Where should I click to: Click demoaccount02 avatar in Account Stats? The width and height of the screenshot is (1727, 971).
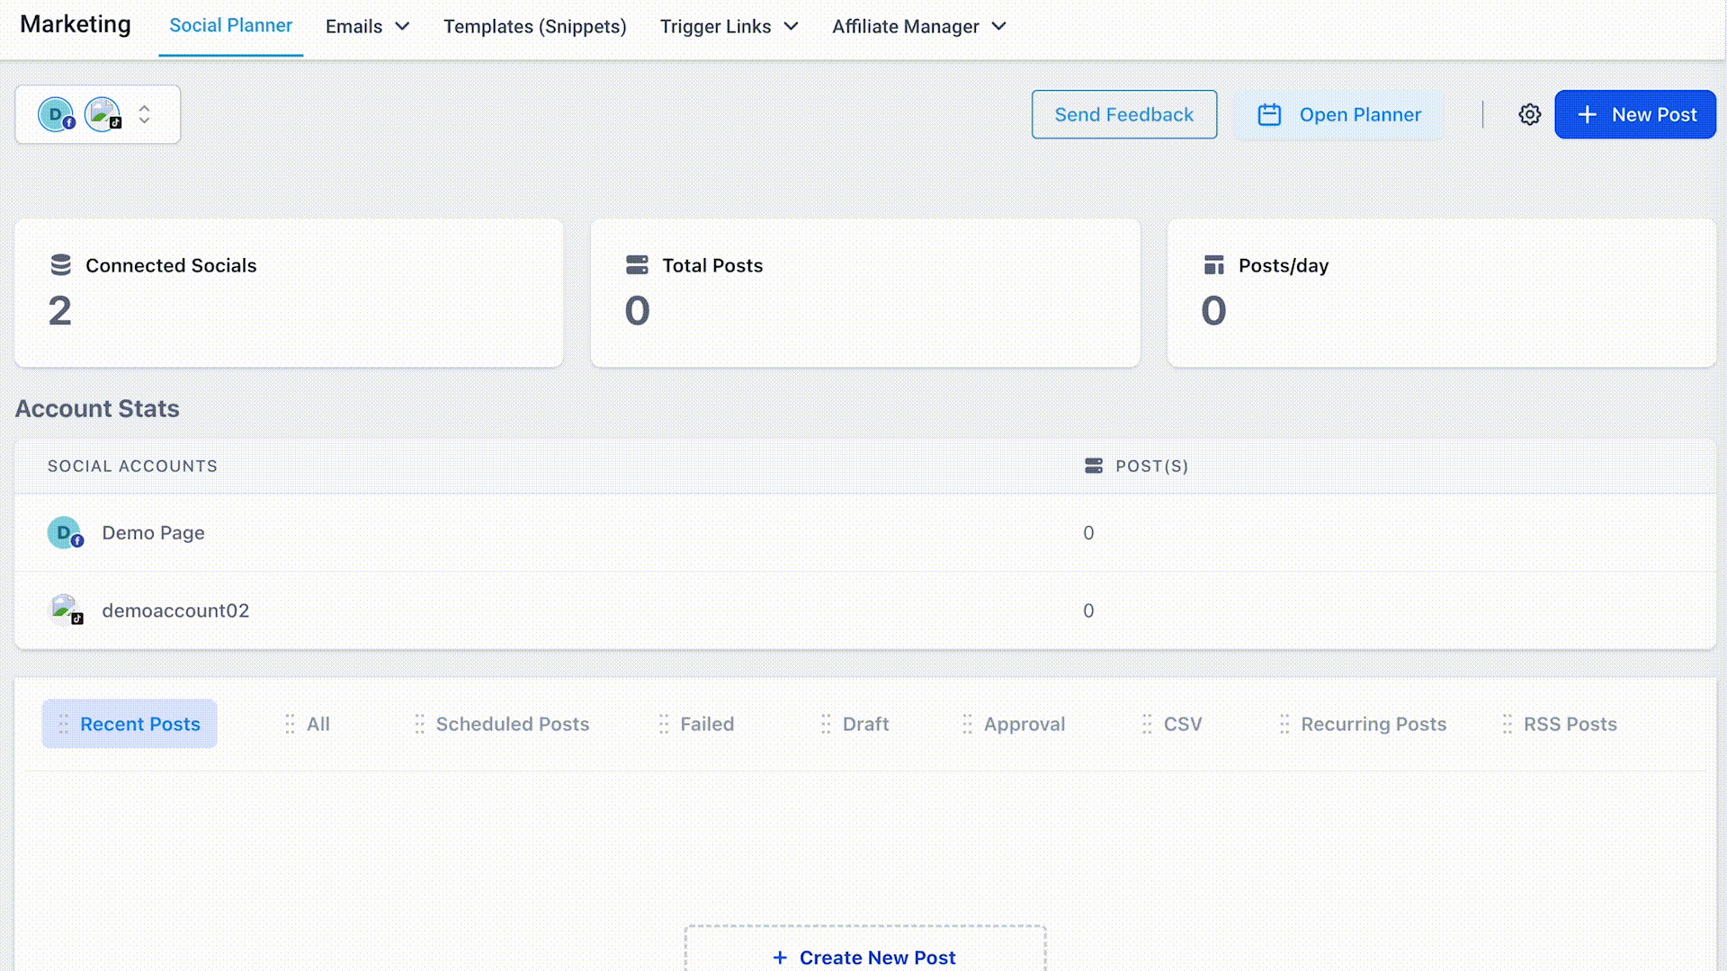click(x=64, y=610)
